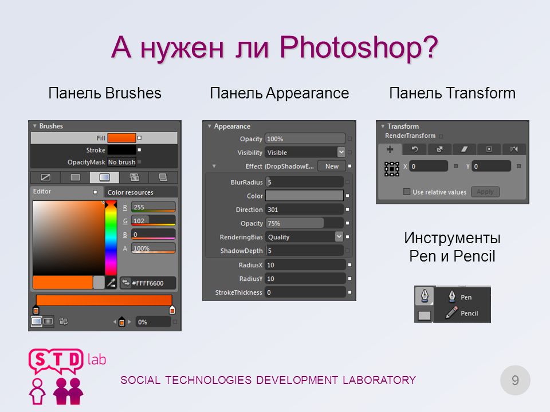
Task: Pick a shade in the color field
Action: tap(68, 238)
